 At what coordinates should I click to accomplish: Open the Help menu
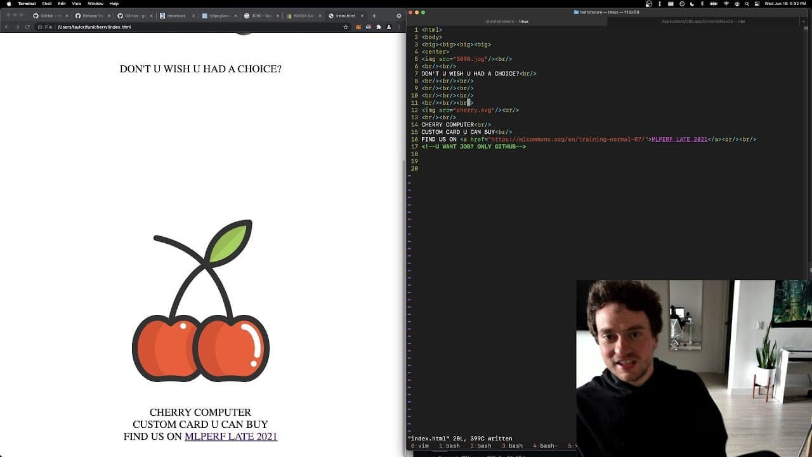114,4
